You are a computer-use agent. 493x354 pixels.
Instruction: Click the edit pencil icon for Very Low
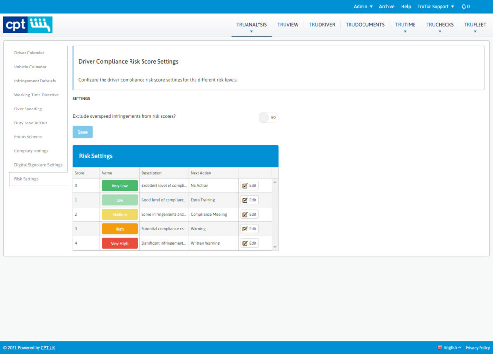click(246, 185)
